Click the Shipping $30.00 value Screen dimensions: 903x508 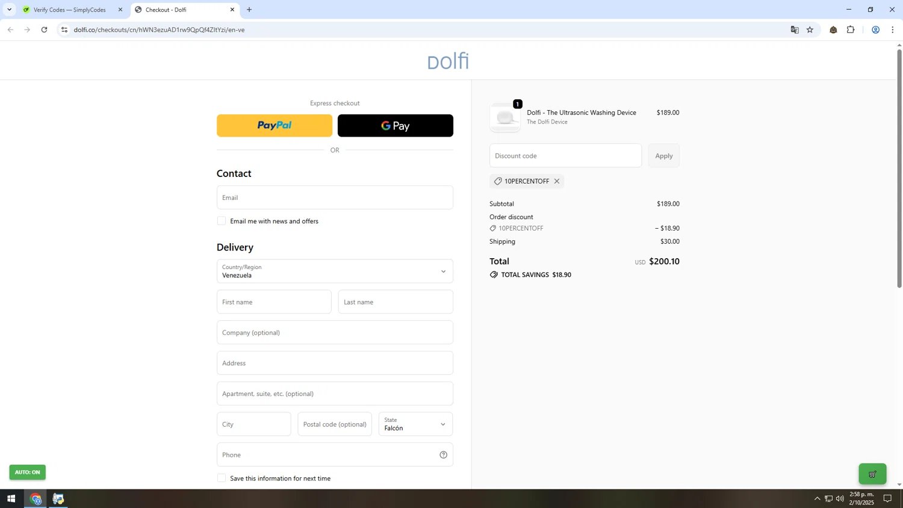pyautogui.click(x=670, y=241)
